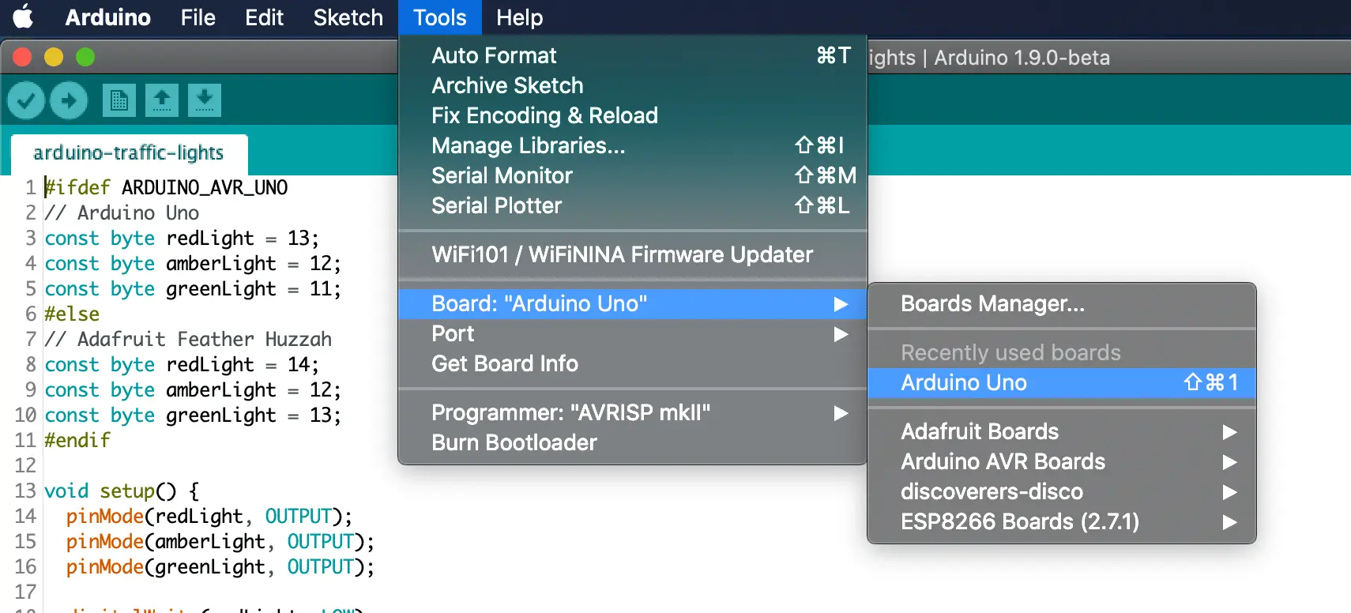Select Arduino Uno under recently used boards
The width and height of the screenshot is (1351, 613).
pos(963,382)
